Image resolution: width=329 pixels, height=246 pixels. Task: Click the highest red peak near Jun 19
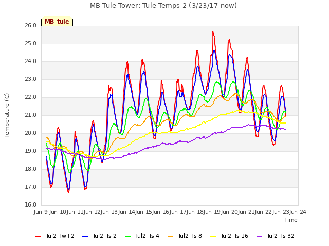[x=213, y=31]
